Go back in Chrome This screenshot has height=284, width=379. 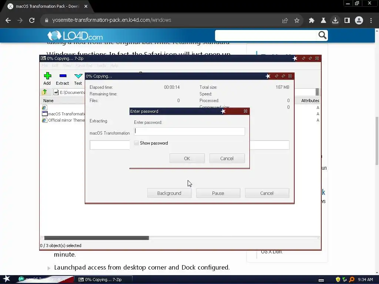click(8, 20)
